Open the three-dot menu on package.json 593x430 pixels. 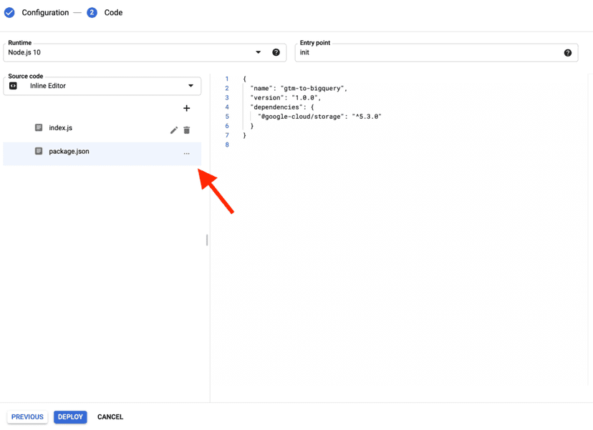[187, 153]
